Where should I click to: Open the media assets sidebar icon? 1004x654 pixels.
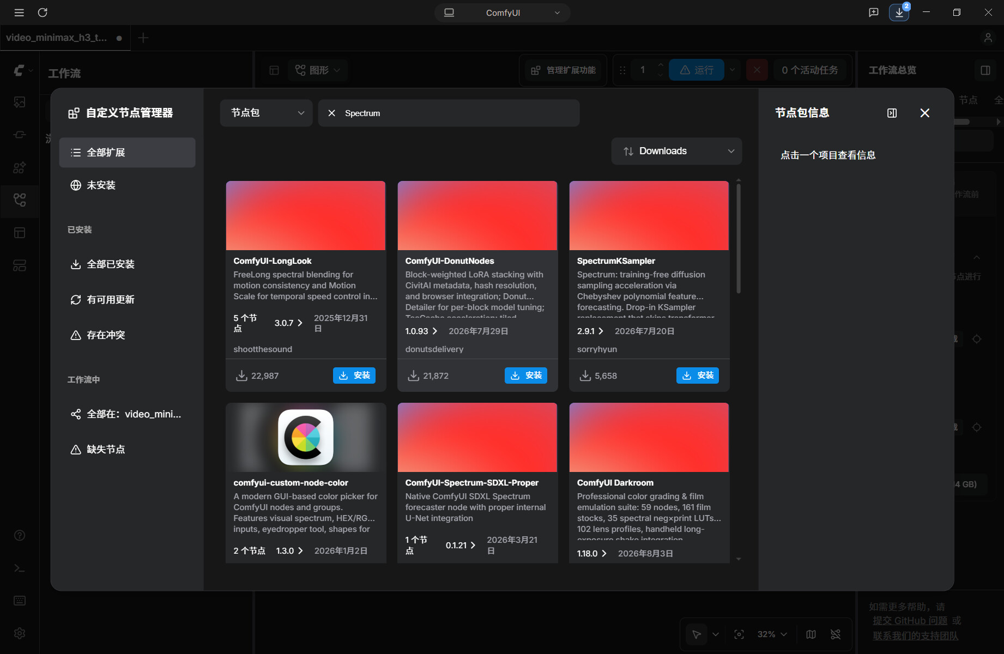point(20,102)
